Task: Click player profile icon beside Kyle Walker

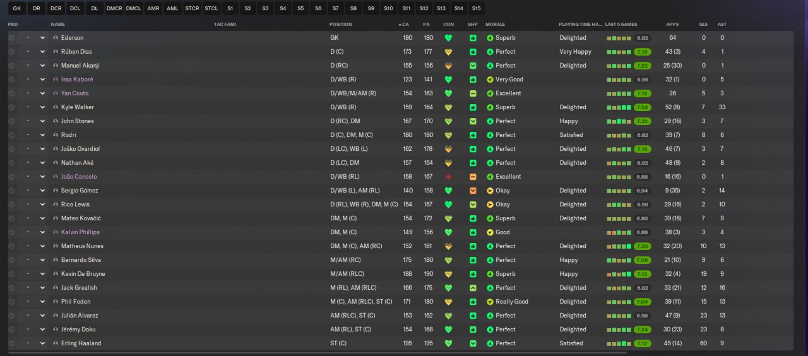Action: (x=56, y=107)
